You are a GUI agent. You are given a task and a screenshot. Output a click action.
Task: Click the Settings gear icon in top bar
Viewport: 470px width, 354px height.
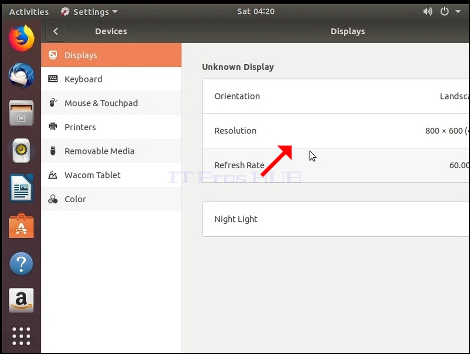click(x=65, y=12)
